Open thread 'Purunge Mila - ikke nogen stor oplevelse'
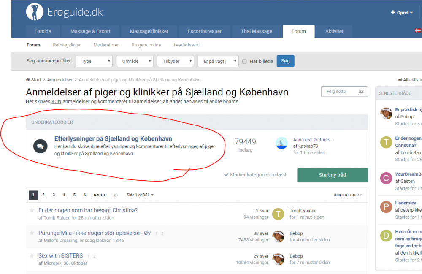 pos(95,233)
